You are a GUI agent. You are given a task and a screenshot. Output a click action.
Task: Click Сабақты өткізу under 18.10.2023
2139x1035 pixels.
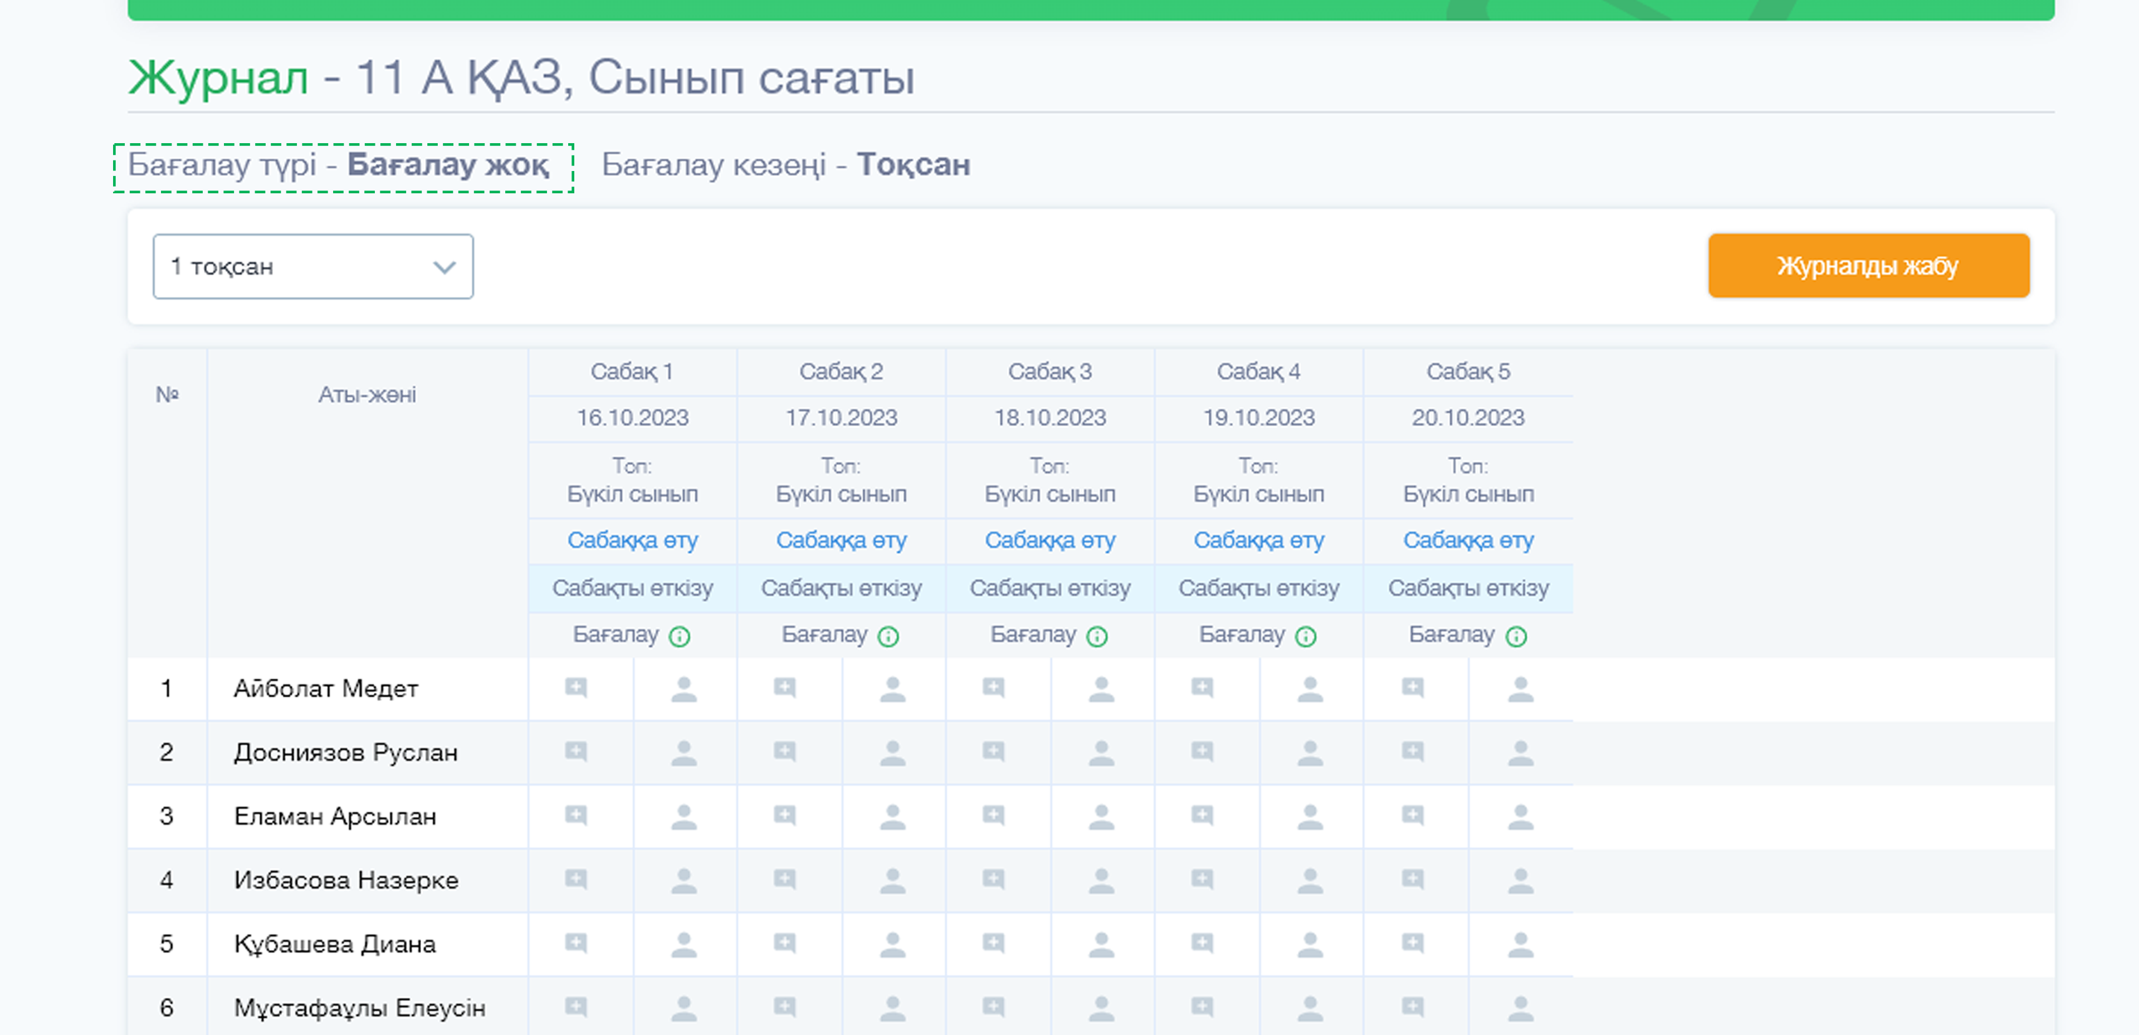point(1051,588)
